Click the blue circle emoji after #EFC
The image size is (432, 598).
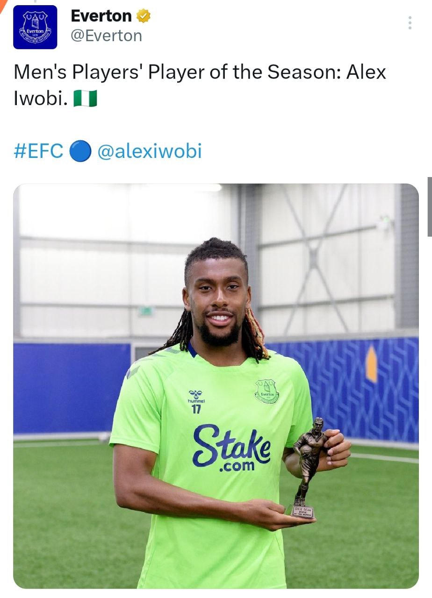click(x=80, y=152)
